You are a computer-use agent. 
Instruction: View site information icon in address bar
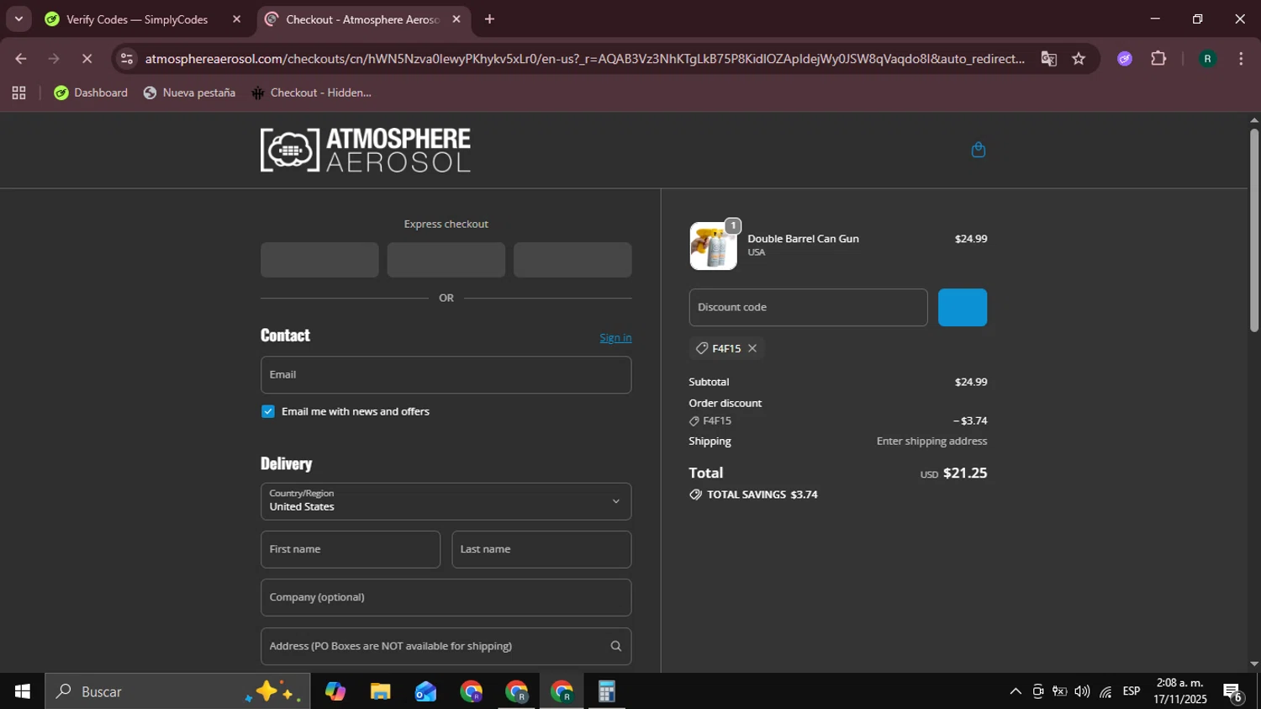[x=127, y=59]
